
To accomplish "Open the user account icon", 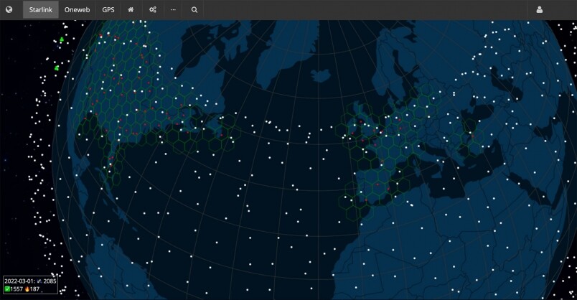I will 540,9.
